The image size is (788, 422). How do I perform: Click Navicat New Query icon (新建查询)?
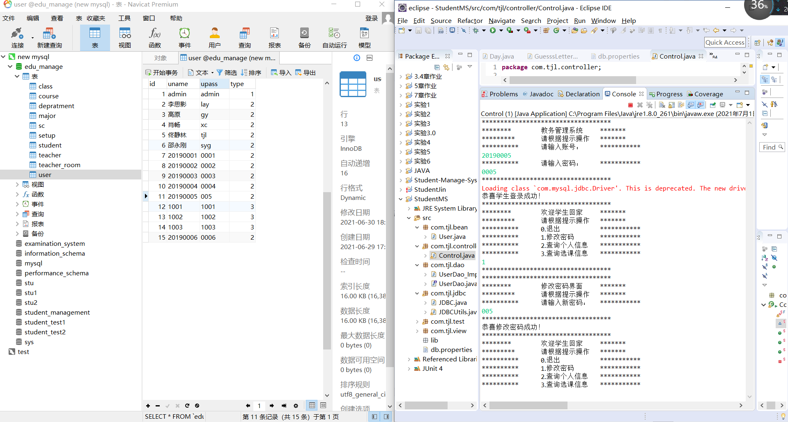coord(49,37)
